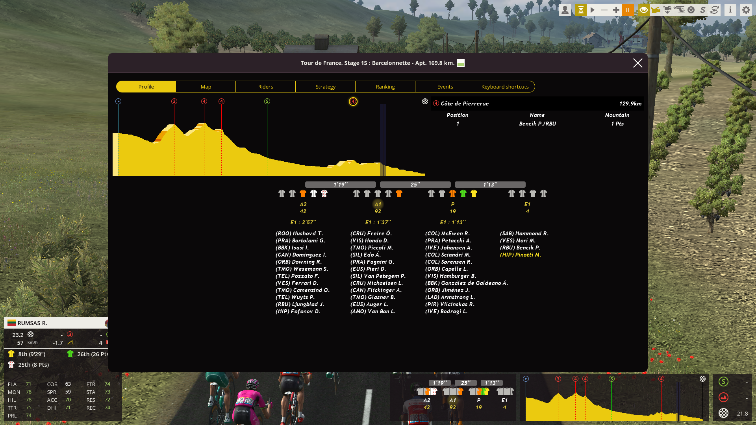Click the mini stage profile in bottom HUD
756x425 pixels.
tap(614, 398)
